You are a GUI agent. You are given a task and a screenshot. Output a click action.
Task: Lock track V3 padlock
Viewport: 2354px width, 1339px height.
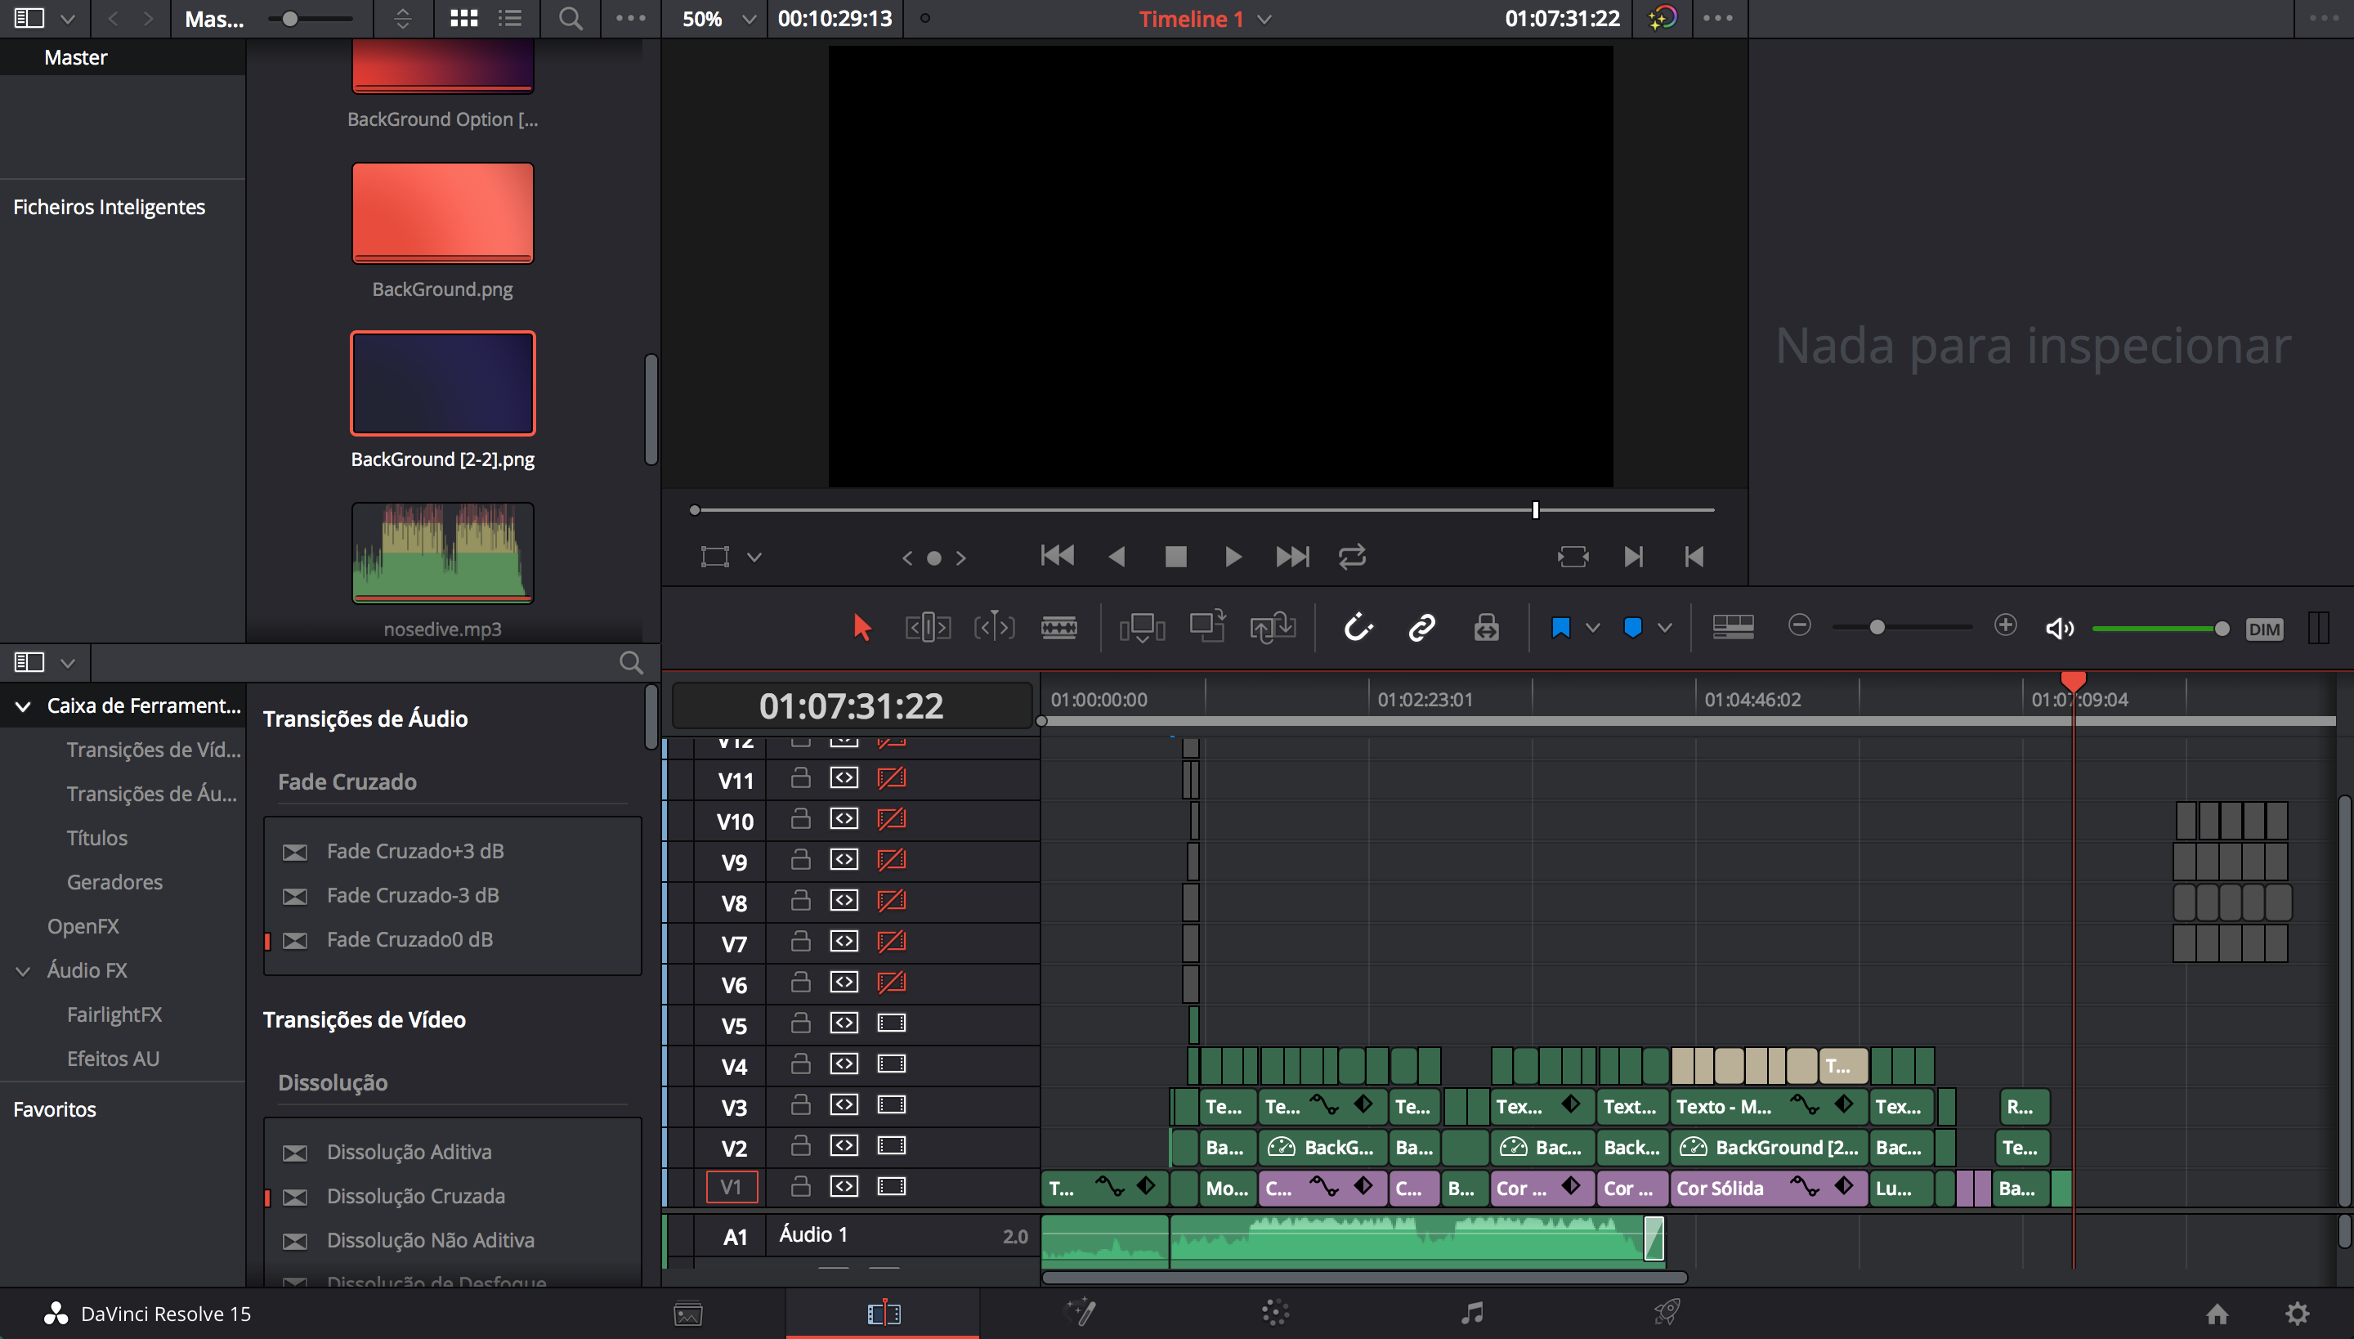coord(800,1104)
